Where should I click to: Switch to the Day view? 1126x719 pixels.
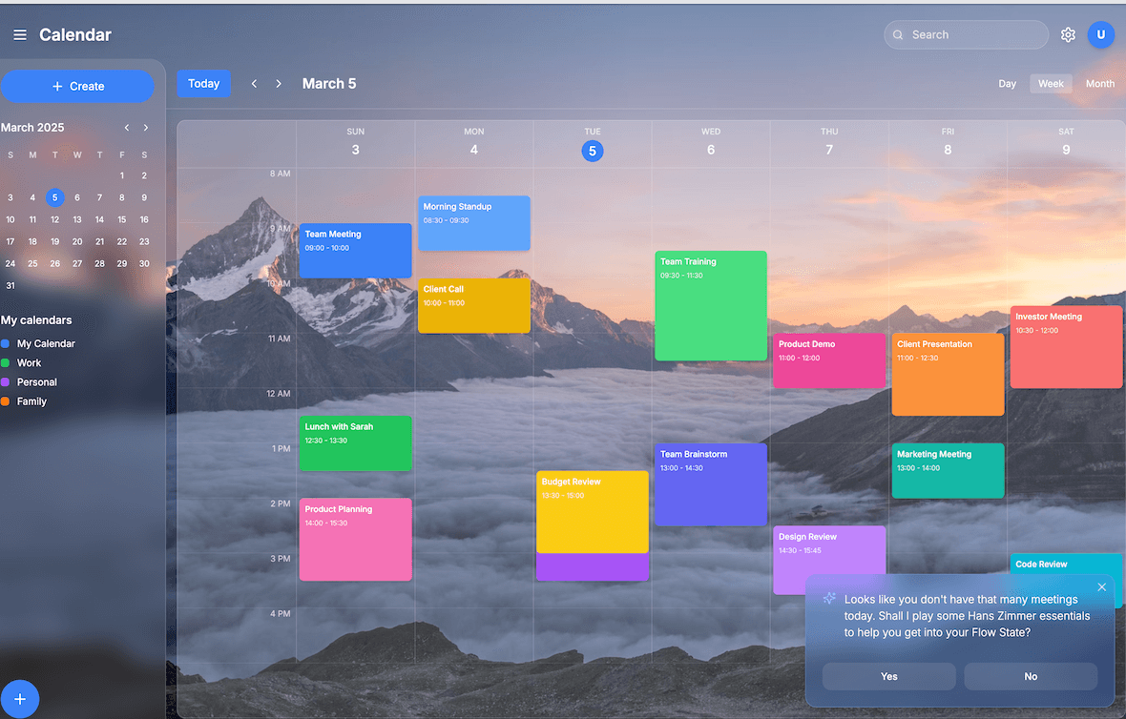point(1007,84)
